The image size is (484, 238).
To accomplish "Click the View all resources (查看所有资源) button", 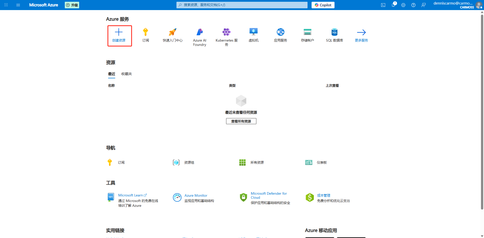I will pos(241,121).
